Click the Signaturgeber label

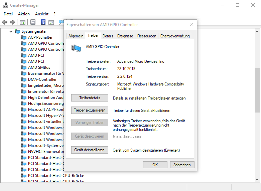click(x=97, y=84)
